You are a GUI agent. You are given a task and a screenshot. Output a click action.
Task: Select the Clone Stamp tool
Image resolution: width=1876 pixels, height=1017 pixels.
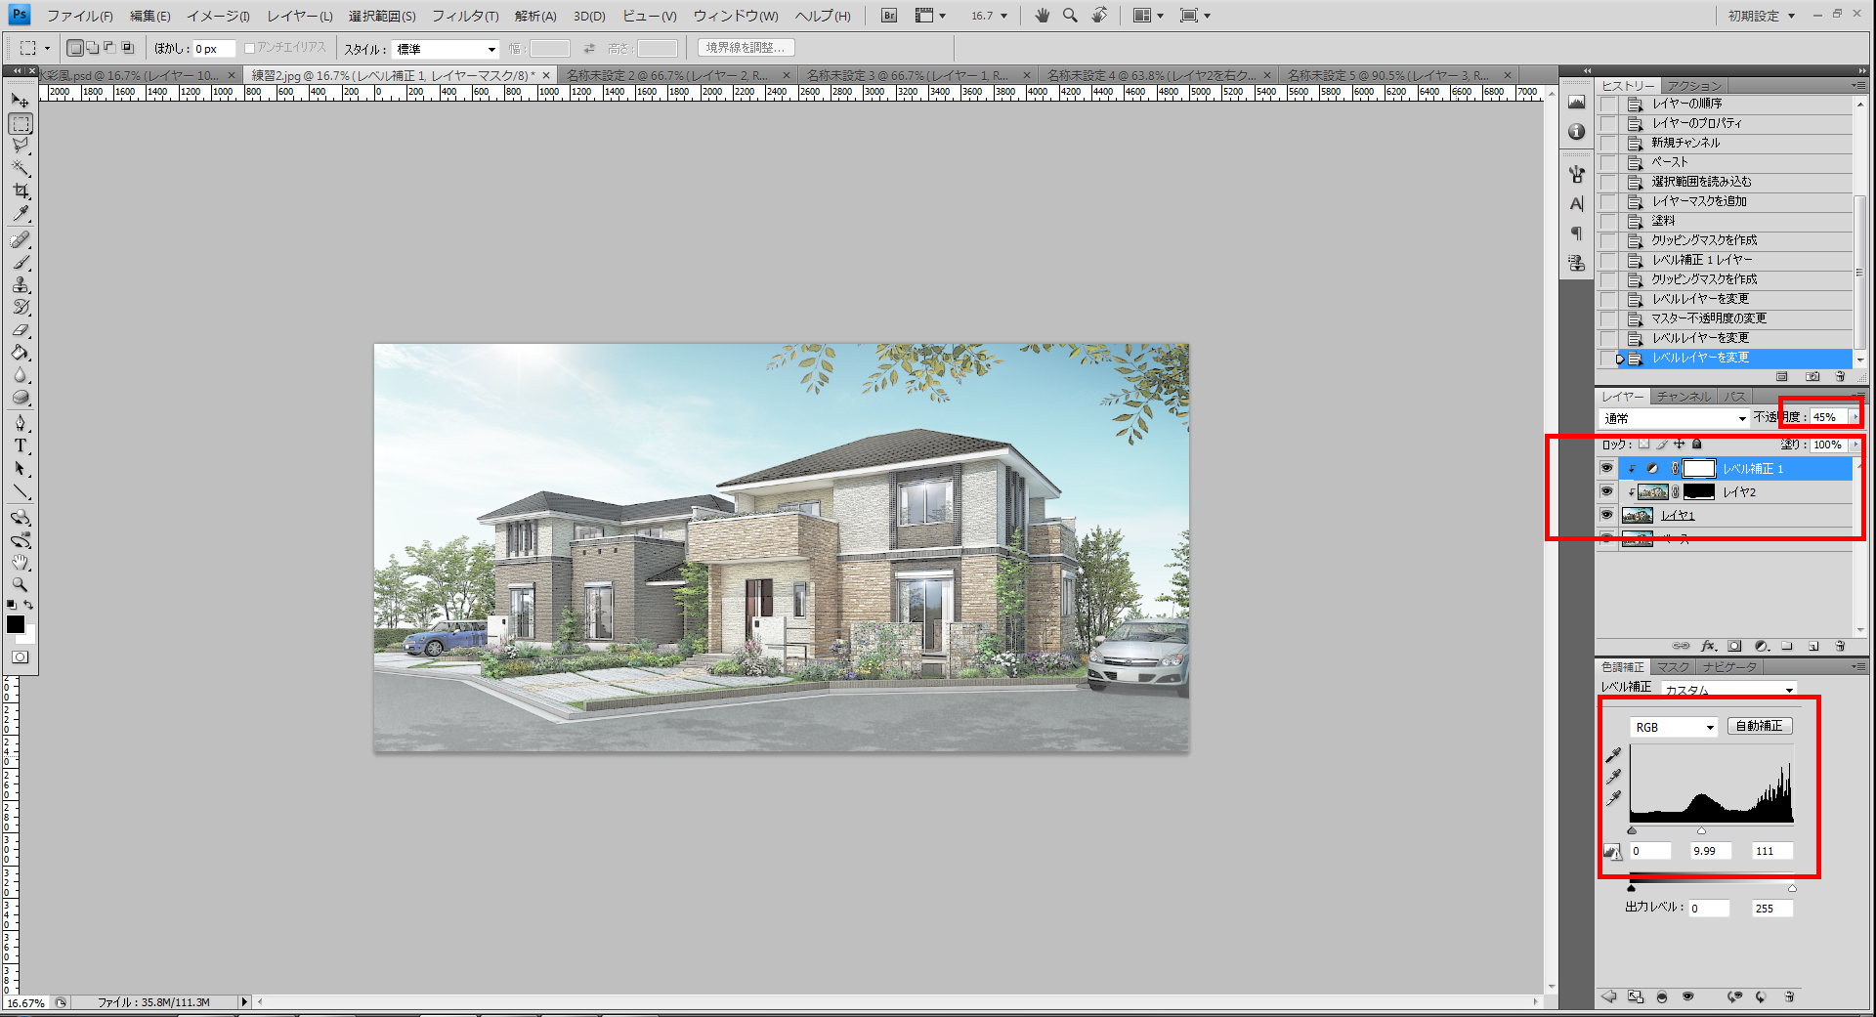(21, 284)
